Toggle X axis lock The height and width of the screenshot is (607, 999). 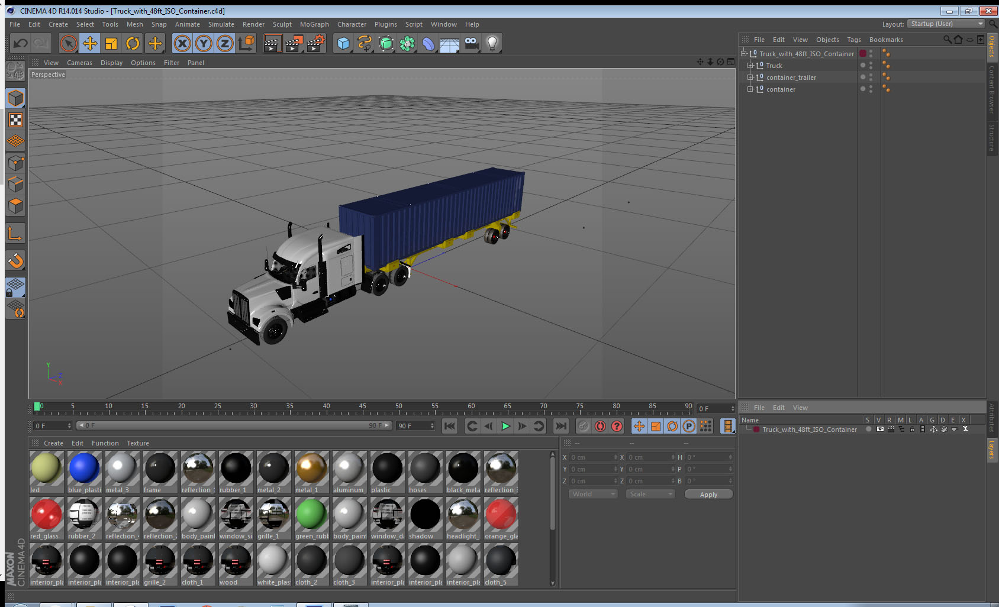[182, 43]
